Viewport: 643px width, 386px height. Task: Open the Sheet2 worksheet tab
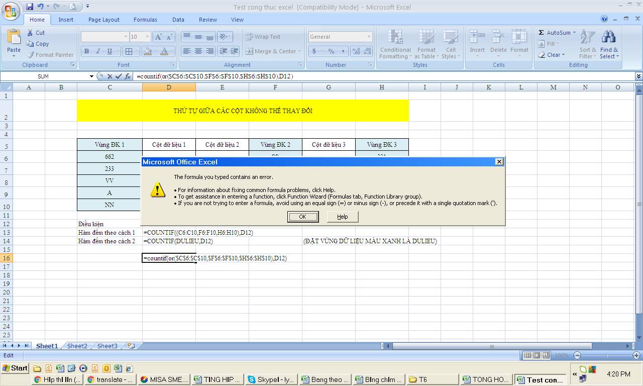point(77,346)
